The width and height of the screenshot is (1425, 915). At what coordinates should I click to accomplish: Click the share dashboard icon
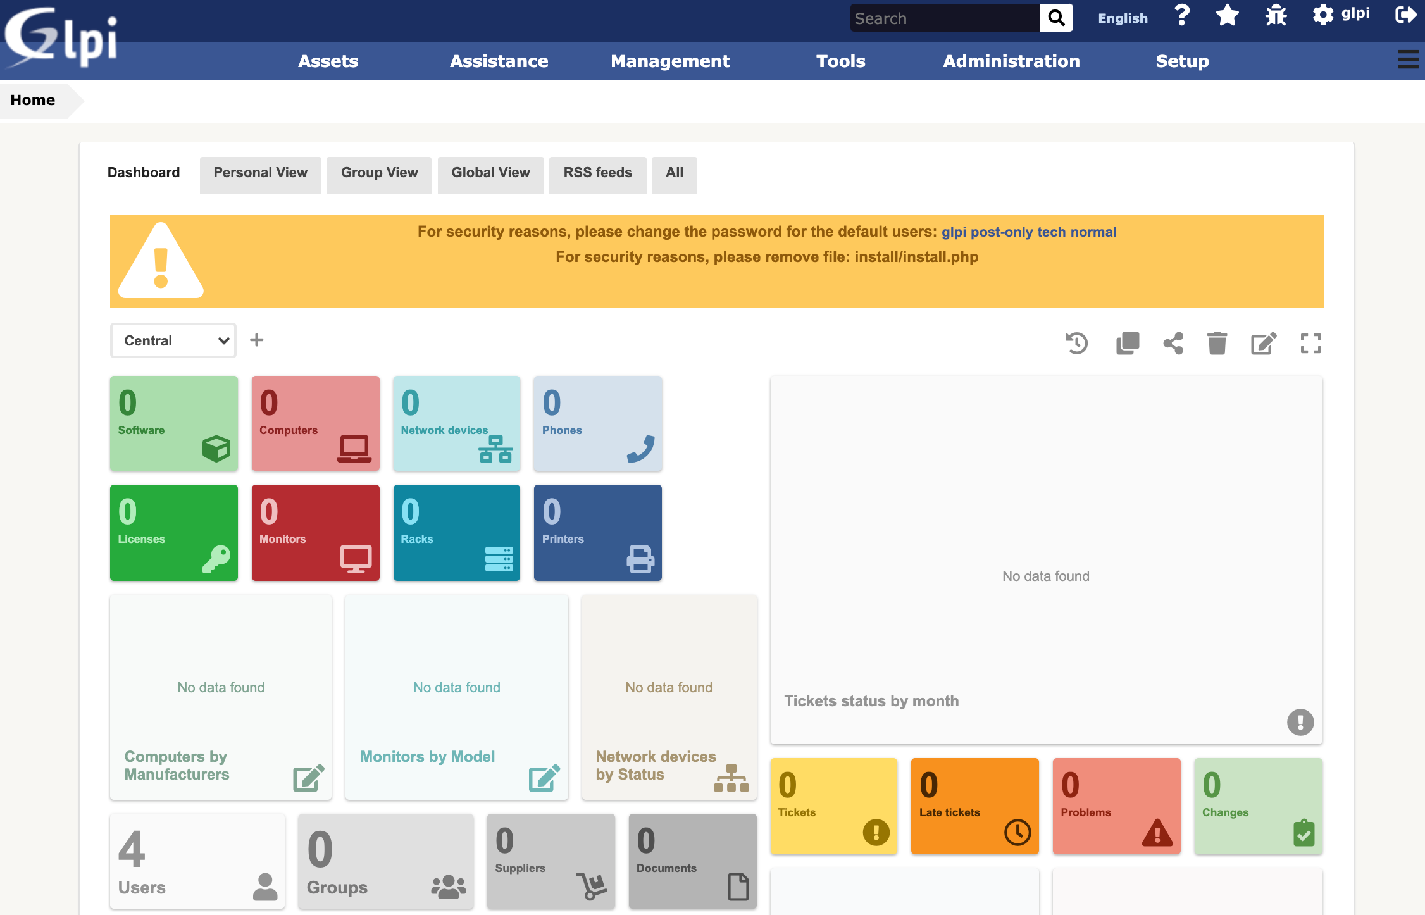pyautogui.click(x=1173, y=344)
